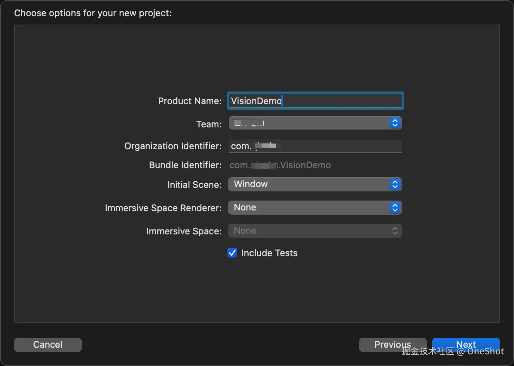Click the chevrons on Immersive Space Renderer popup
The height and width of the screenshot is (366, 514).
[x=395, y=208]
